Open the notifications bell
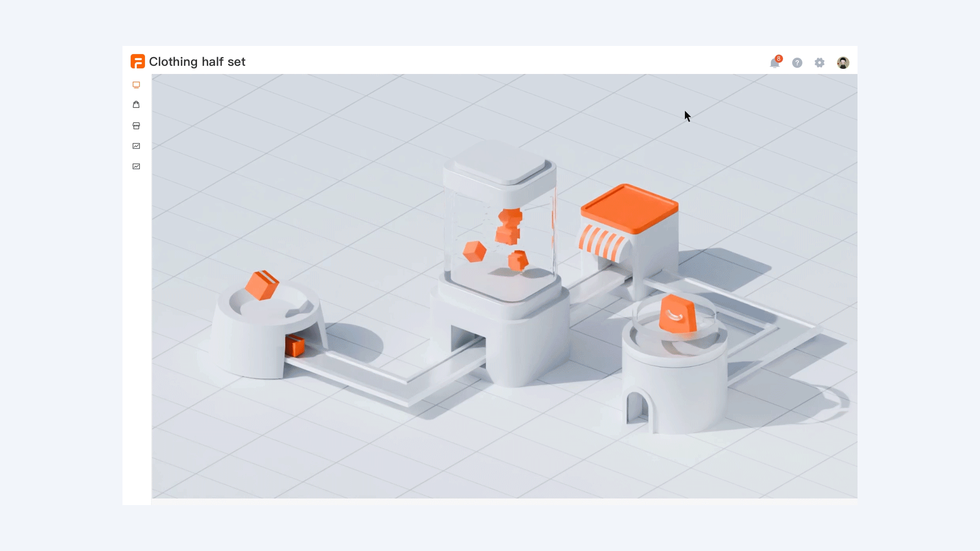980x551 pixels. pos(775,63)
